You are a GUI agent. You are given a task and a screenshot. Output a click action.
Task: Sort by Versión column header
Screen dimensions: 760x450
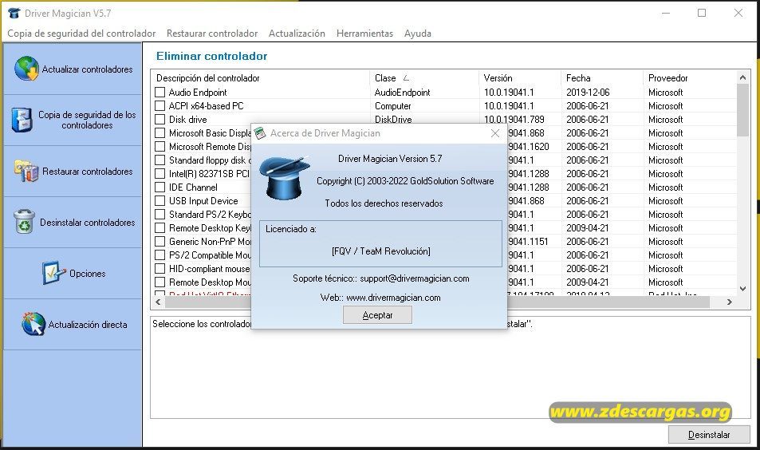pyautogui.click(x=520, y=78)
